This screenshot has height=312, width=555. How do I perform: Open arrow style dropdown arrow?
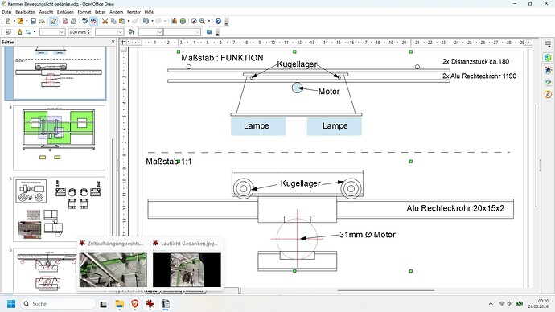[35, 32]
